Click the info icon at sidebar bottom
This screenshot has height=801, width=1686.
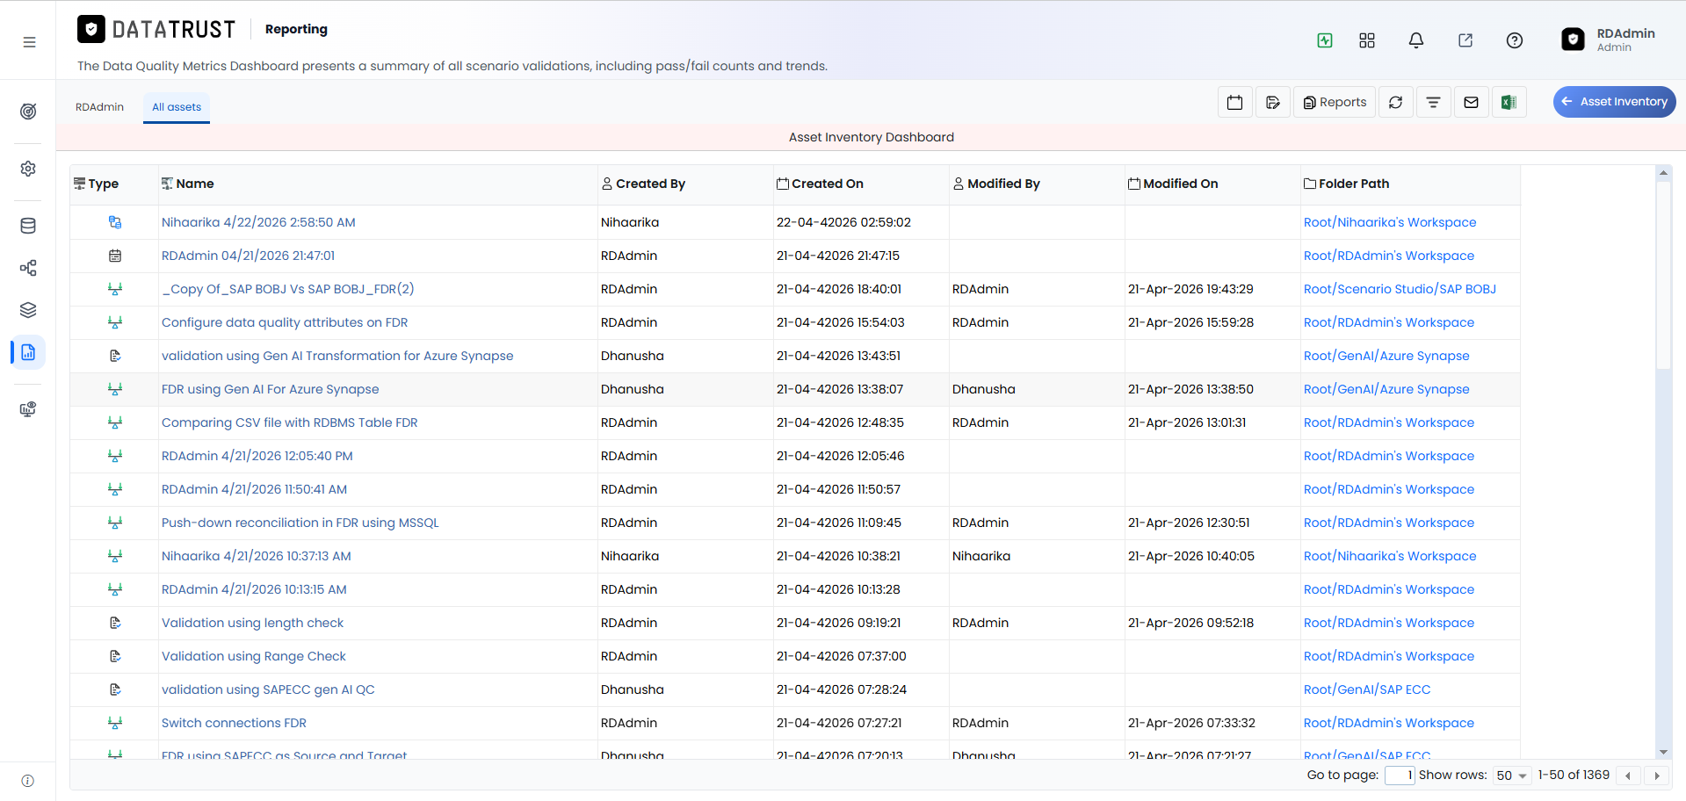[28, 781]
